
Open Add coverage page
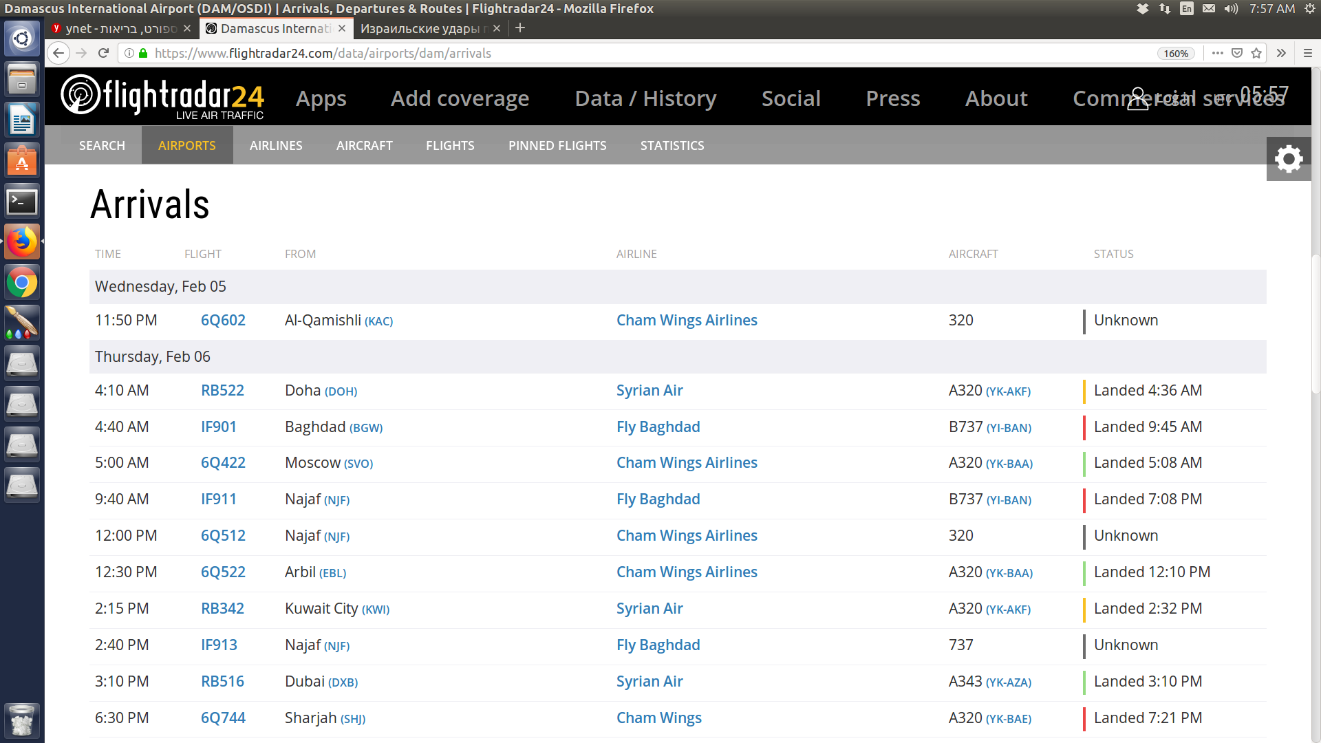(x=460, y=98)
